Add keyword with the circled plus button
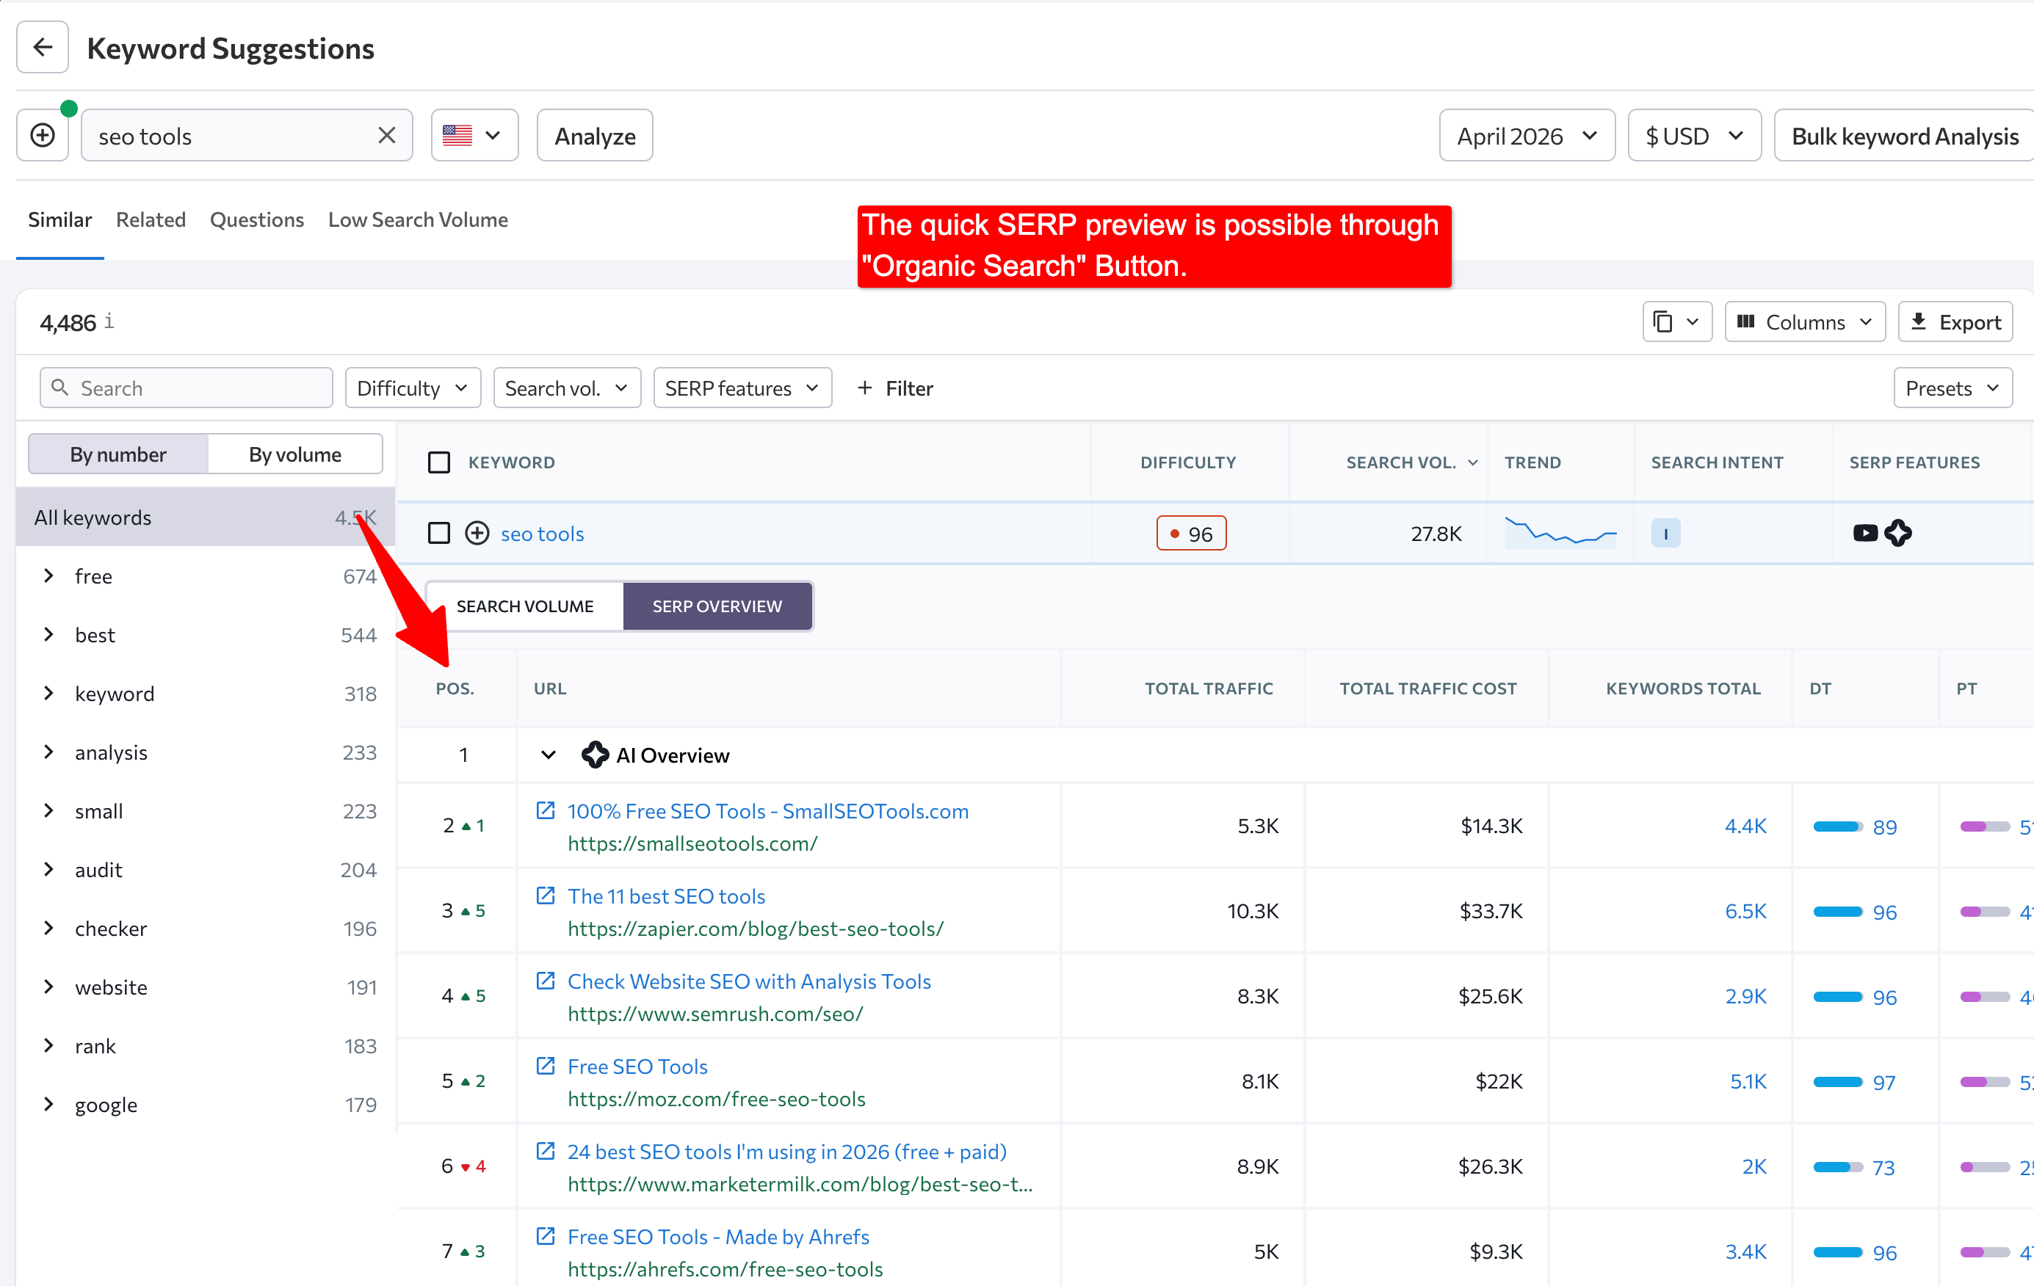2034x1286 pixels. 43,135
